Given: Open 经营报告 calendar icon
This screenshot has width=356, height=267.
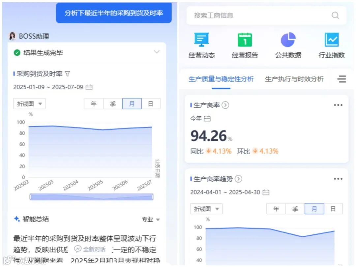Looking at the screenshot, I should tap(245, 40).
